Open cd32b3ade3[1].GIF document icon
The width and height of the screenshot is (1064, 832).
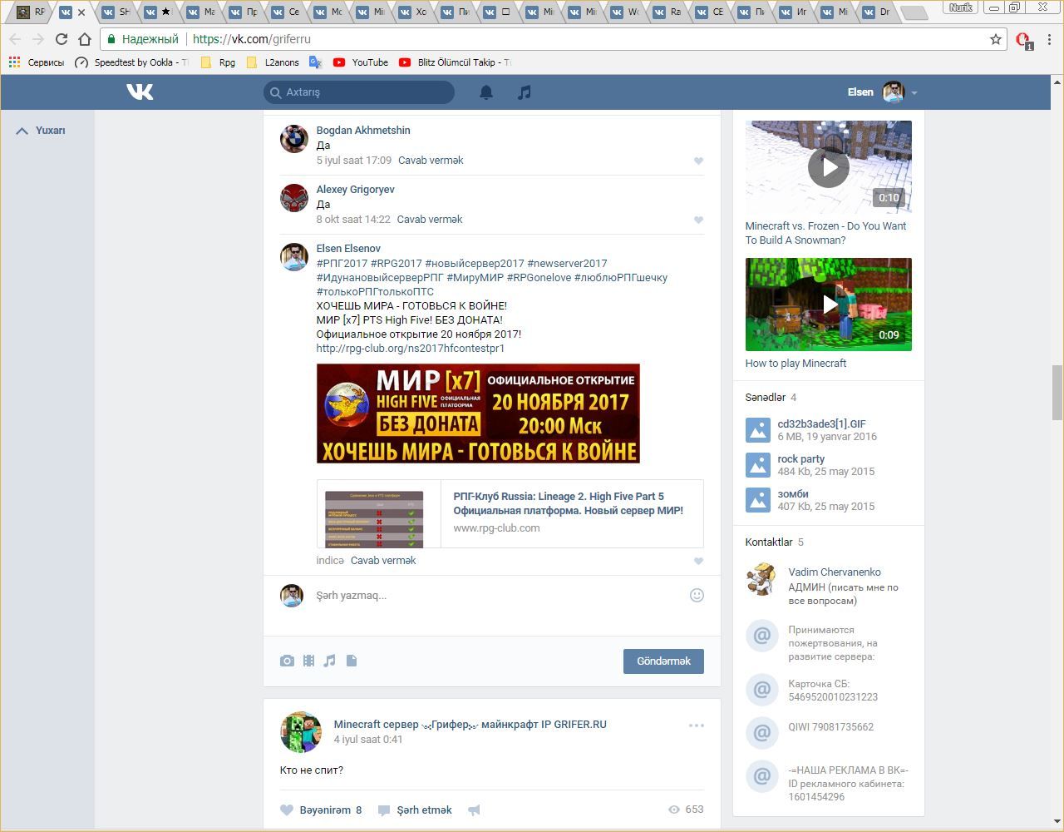(x=757, y=430)
